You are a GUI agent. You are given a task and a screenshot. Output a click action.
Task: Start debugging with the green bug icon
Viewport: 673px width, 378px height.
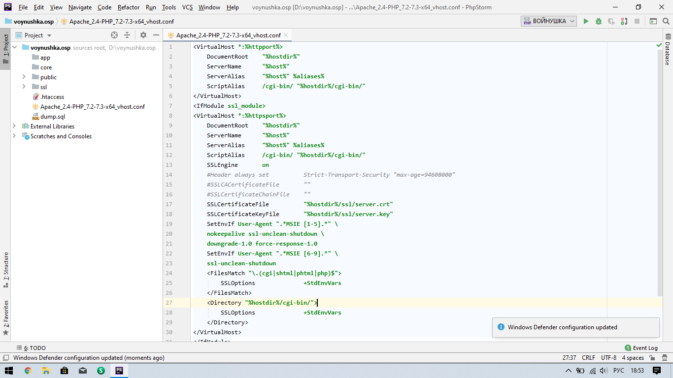[x=599, y=21]
